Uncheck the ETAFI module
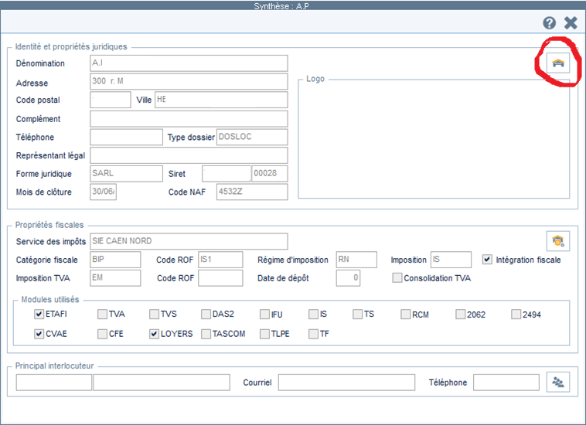Screen dimensions: 586x425 tap(39, 314)
